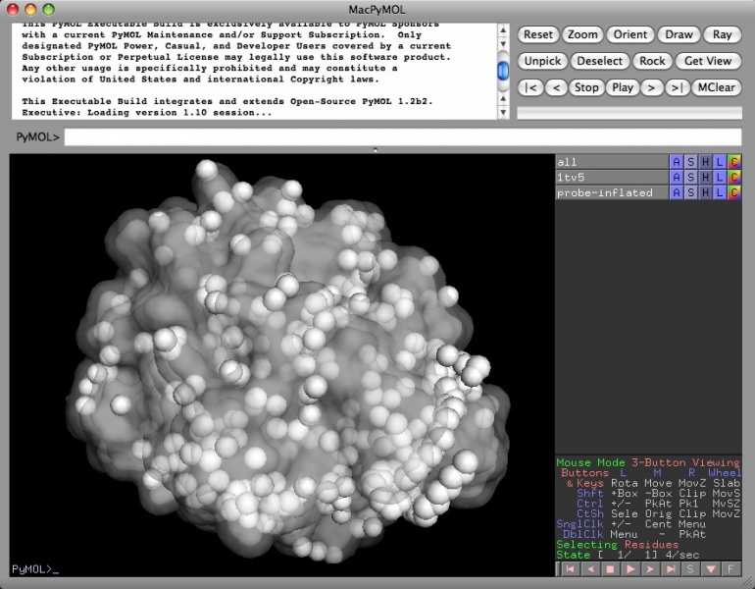The width and height of the screenshot is (755, 589).
Task: Click the F fullscreen icon in bottom bar
Action: point(732,568)
